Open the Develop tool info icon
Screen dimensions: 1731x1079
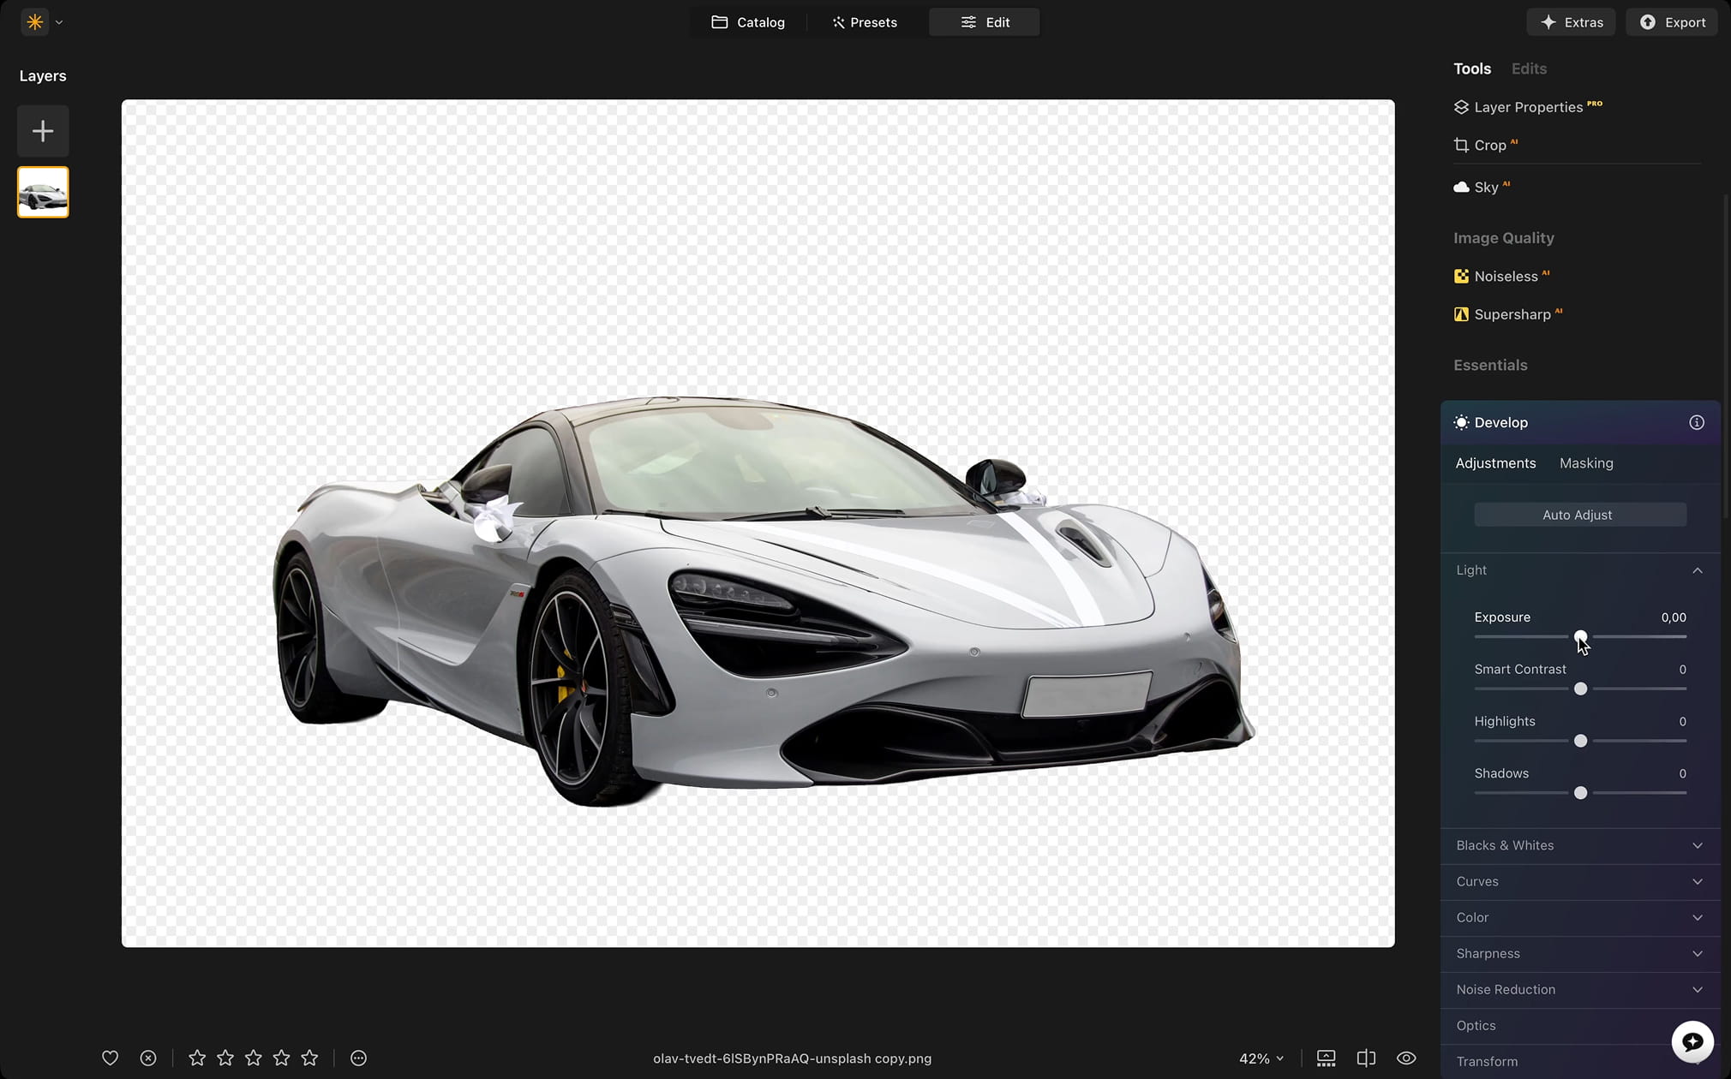click(1696, 422)
